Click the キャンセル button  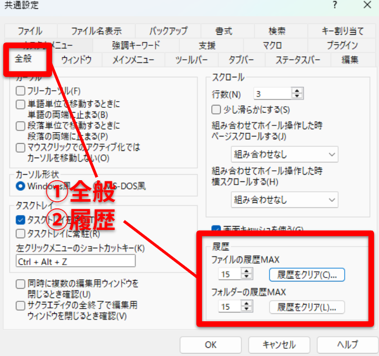coord(279,344)
